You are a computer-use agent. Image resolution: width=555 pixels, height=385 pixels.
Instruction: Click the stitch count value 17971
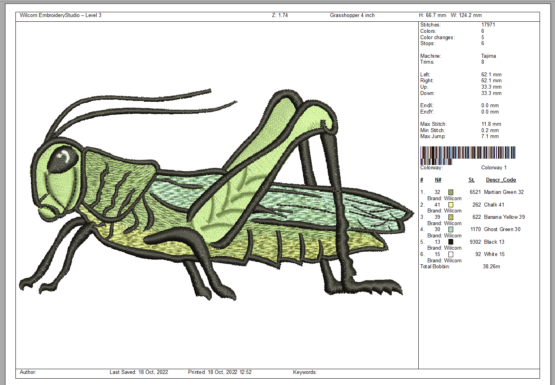[488, 25]
